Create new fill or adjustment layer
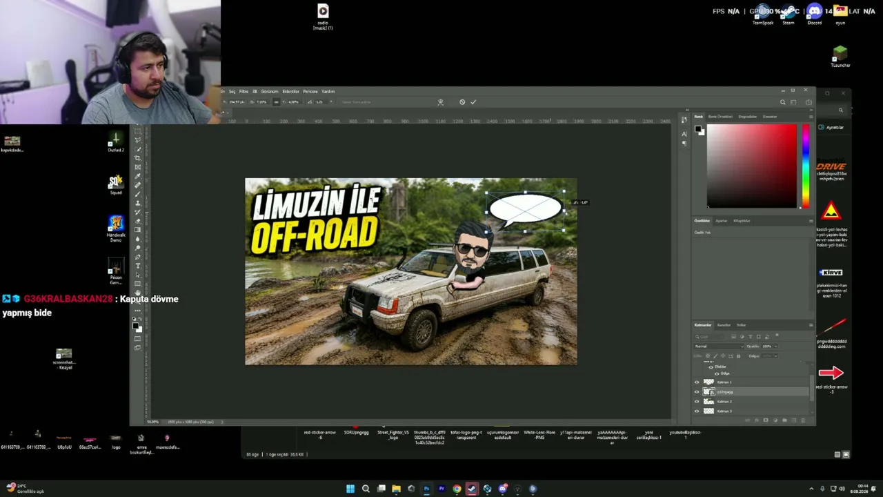The height and width of the screenshot is (497, 883). pos(775,420)
